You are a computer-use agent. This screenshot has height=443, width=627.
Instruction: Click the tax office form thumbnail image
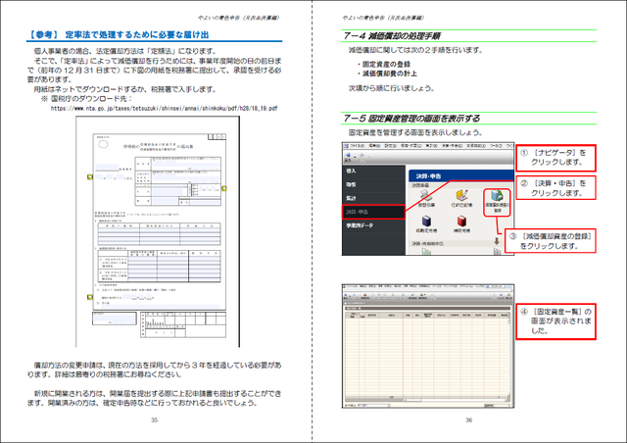click(x=158, y=231)
